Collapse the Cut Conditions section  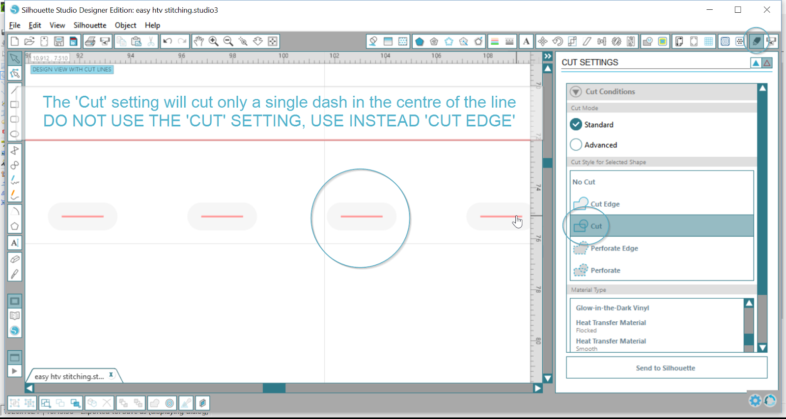(576, 92)
